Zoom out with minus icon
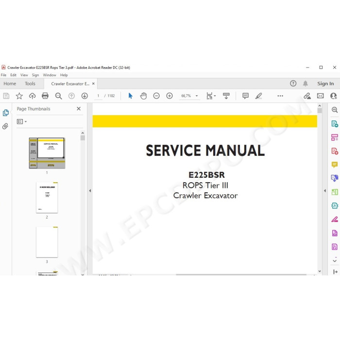Screen dimensions: 340x340 [x=156, y=96]
